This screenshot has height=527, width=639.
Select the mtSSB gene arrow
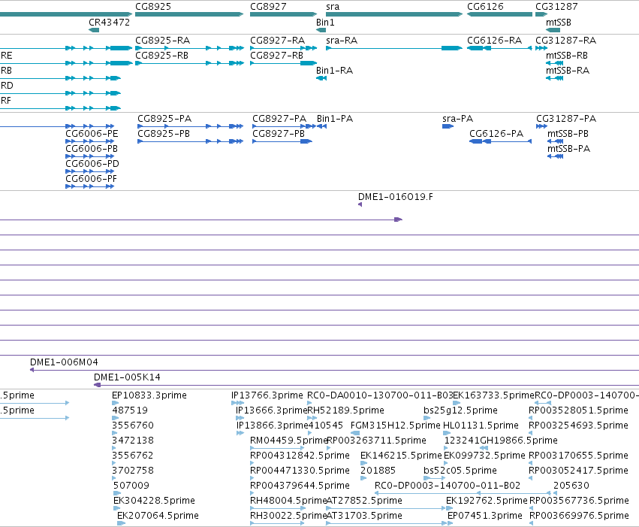coord(553,30)
